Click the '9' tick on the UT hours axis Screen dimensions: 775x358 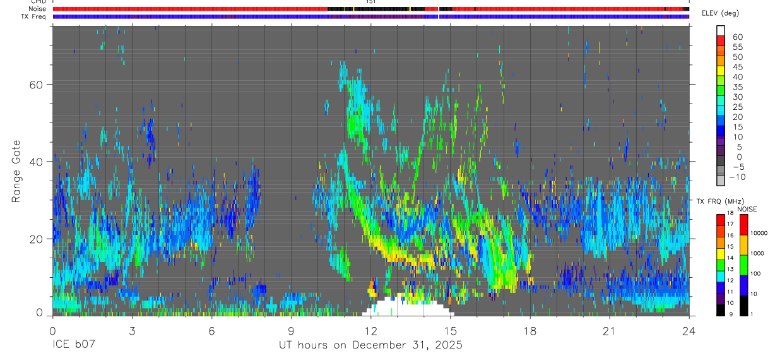pos(291,331)
